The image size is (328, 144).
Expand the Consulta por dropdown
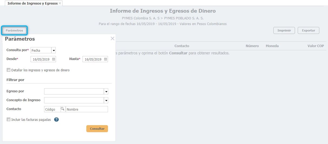tap(54, 50)
